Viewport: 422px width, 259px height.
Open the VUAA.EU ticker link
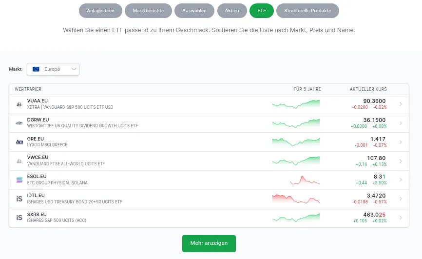[x=38, y=101]
